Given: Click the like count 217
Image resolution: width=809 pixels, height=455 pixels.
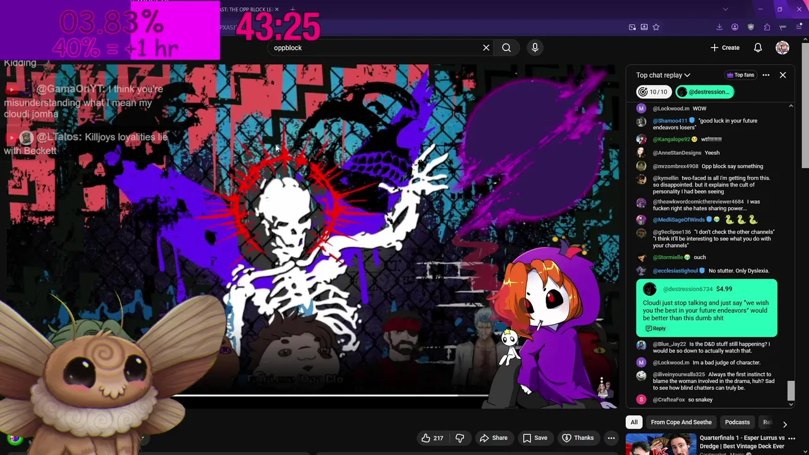Looking at the screenshot, I should coord(438,438).
